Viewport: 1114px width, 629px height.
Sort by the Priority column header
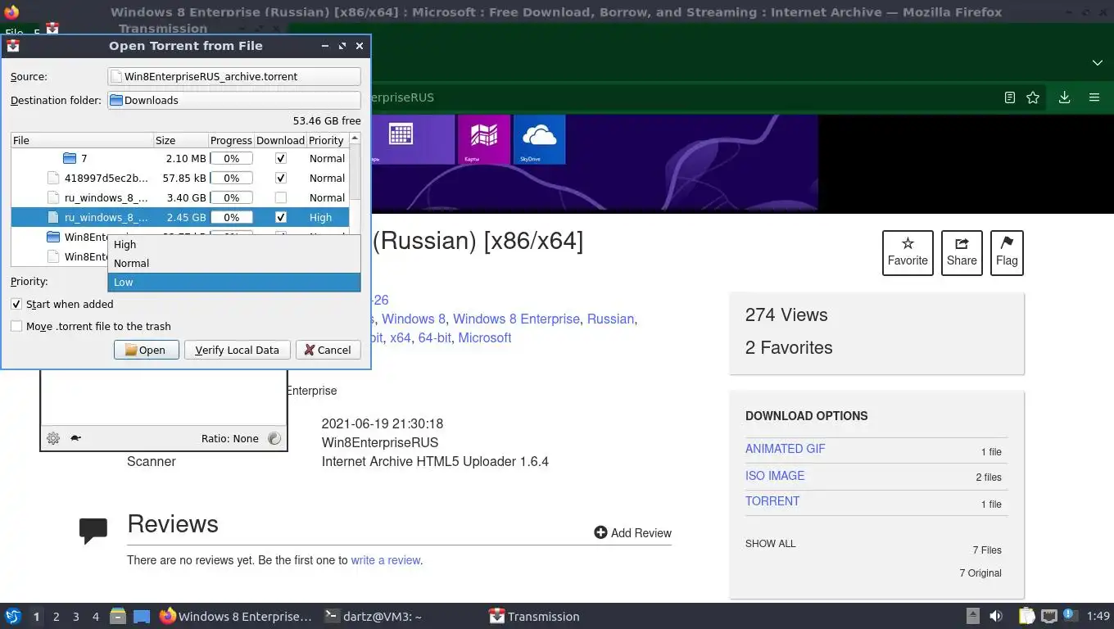pos(326,140)
